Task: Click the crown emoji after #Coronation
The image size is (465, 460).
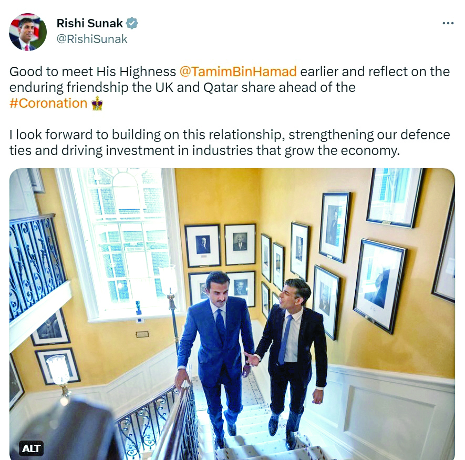Action: [x=97, y=103]
